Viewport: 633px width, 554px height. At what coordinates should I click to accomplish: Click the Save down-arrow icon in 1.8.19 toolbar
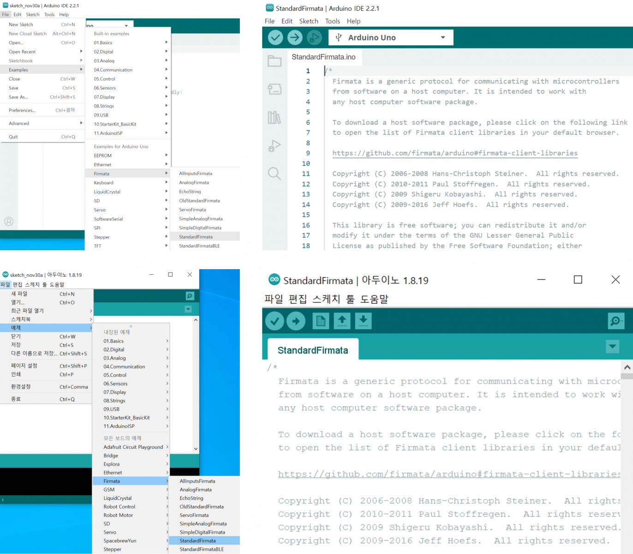tap(363, 321)
